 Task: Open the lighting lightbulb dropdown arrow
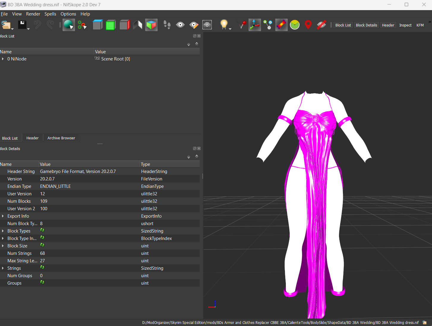(230, 29)
